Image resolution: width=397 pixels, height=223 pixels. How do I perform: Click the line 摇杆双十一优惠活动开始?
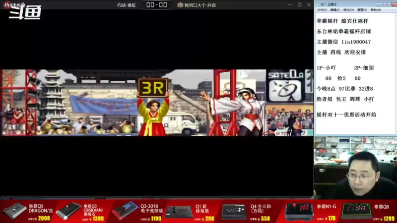[x=346, y=115]
